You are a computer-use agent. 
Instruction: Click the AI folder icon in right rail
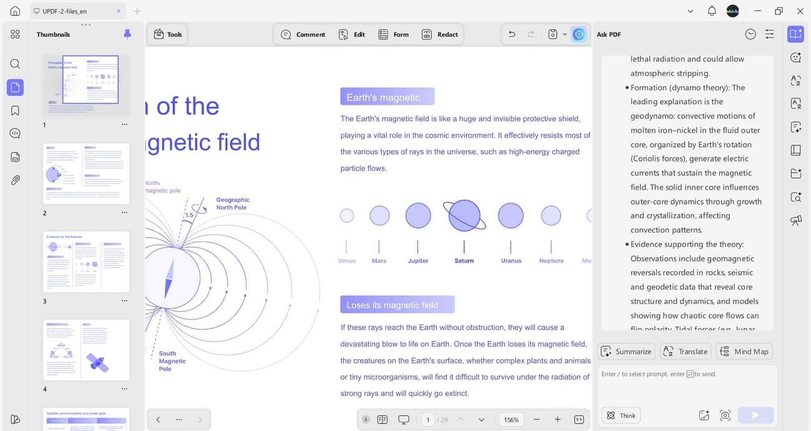(795, 173)
